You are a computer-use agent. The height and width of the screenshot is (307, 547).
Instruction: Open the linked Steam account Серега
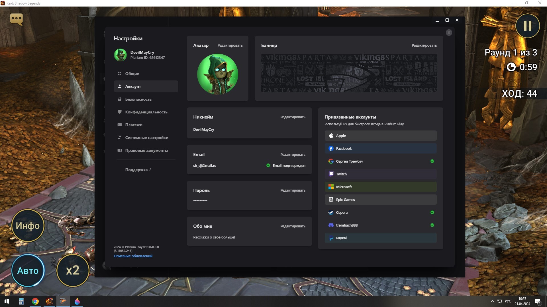[x=381, y=212]
